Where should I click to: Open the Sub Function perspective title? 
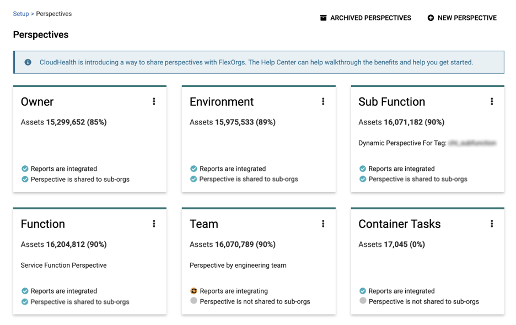(x=391, y=102)
